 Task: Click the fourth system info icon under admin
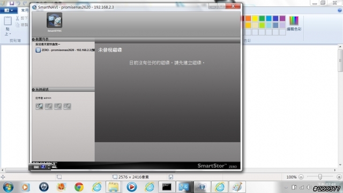67,106
